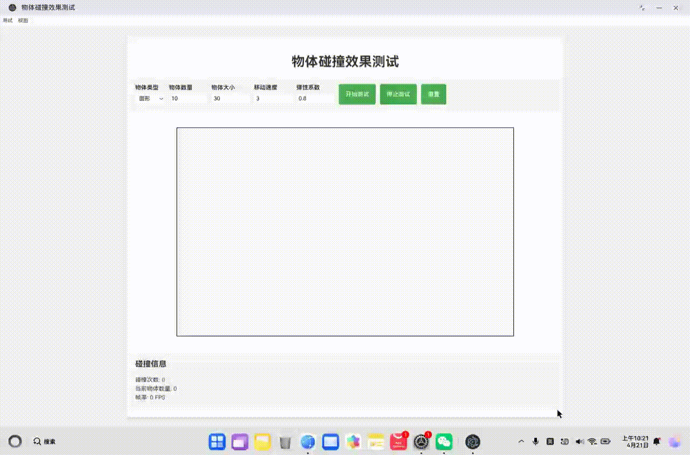The image size is (690, 455).
Task: Open the Wi-Fi network icon
Action: pyautogui.click(x=592, y=441)
